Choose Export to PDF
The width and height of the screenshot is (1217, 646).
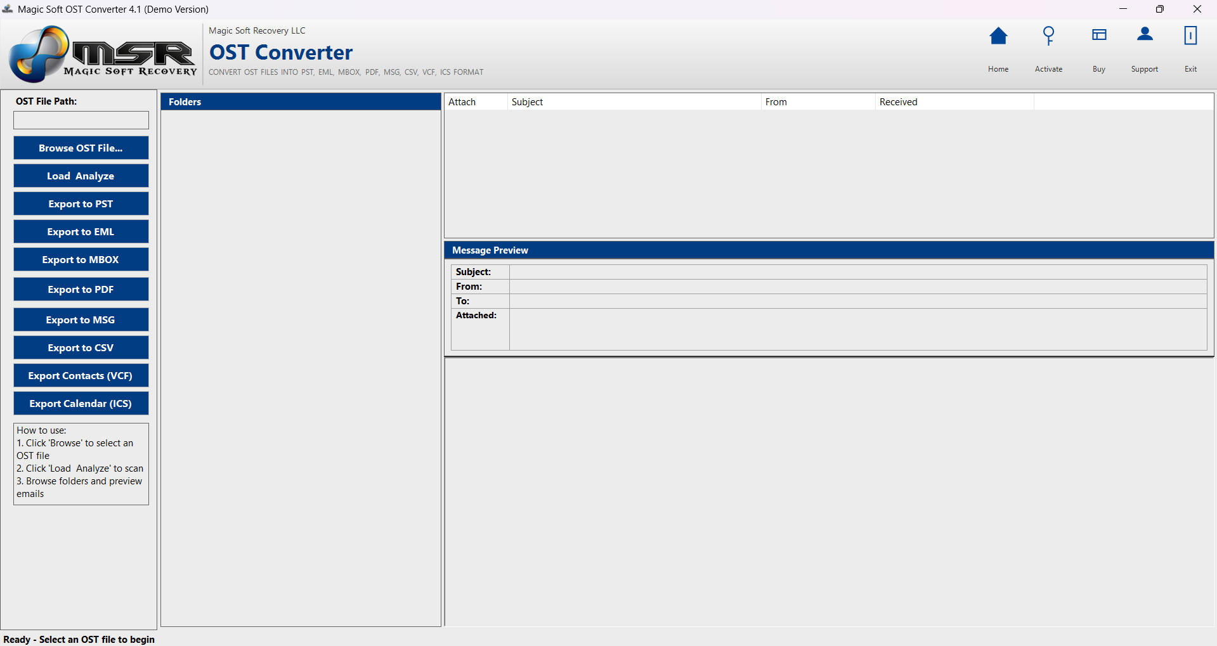[x=81, y=289]
